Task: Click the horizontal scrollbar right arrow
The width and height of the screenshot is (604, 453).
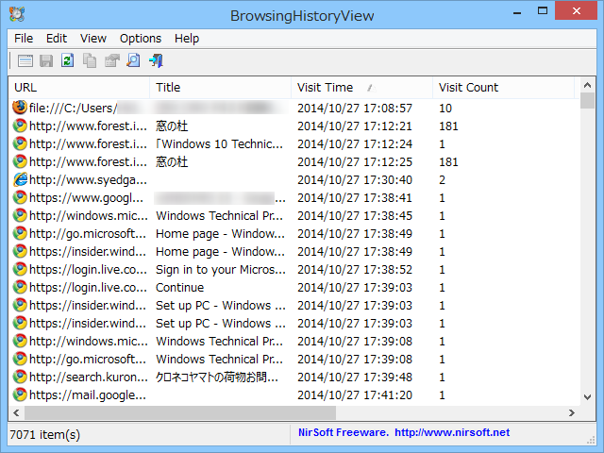Action: pyautogui.click(x=572, y=413)
